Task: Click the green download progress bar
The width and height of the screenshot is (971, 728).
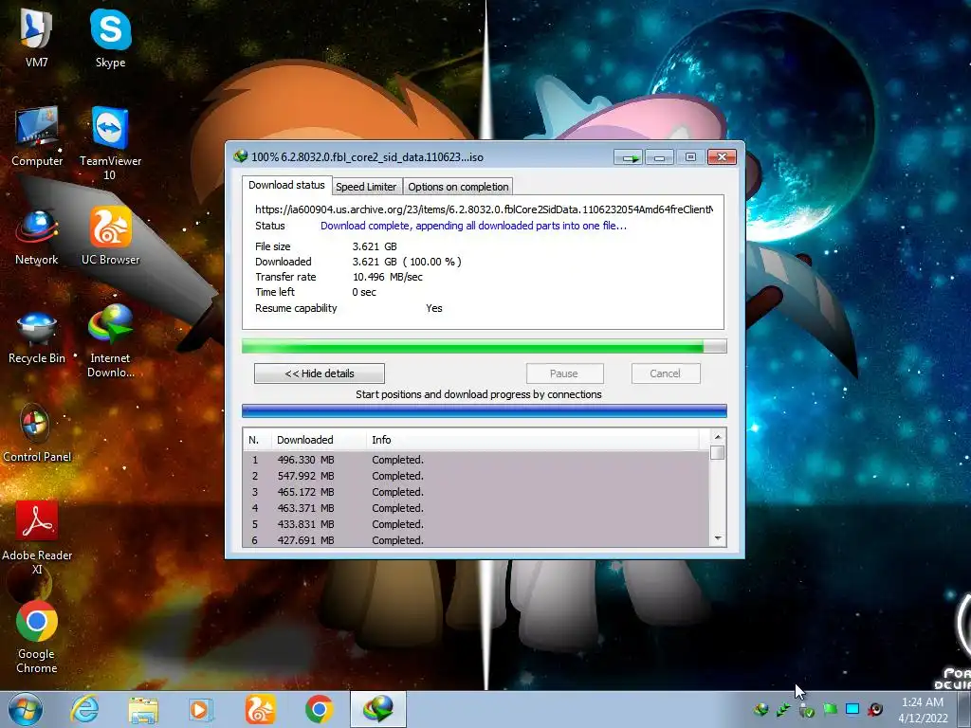Action: click(x=485, y=347)
